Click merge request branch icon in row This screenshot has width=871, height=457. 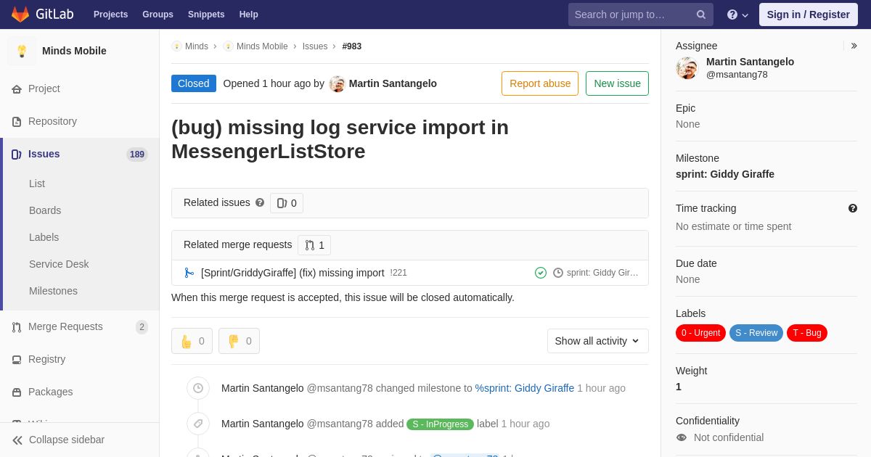click(189, 273)
